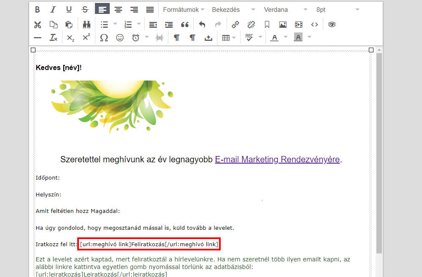The width and height of the screenshot is (422, 277).
Task: Redo the last action
Action: click(x=218, y=25)
